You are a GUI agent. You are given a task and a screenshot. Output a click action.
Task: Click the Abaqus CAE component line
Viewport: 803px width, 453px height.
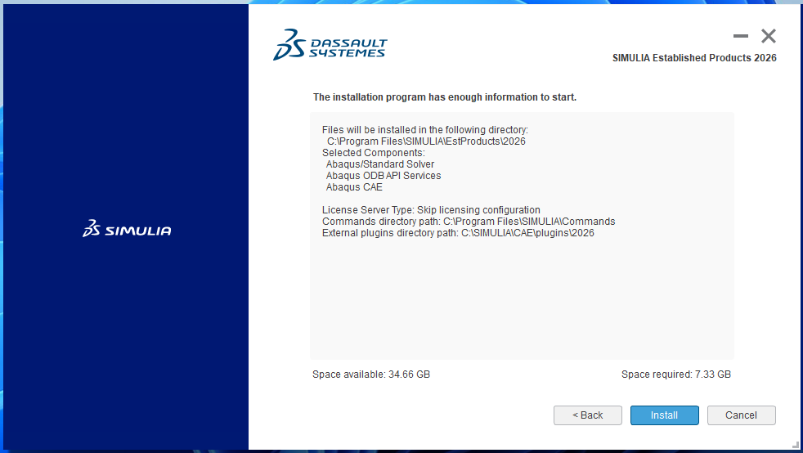point(354,187)
